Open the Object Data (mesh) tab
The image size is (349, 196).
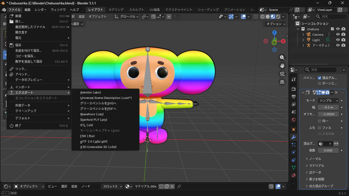(294, 168)
